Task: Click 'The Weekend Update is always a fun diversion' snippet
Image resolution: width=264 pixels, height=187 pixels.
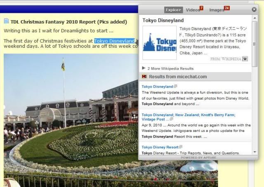Action: coord(195,98)
